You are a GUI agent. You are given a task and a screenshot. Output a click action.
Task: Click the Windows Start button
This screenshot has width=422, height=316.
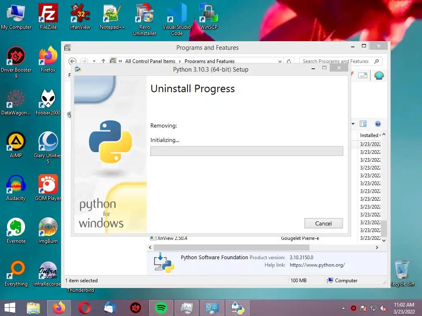[10, 308]
